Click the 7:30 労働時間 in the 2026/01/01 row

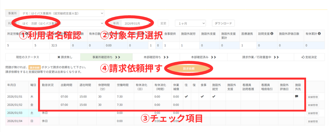coord(120,97)
